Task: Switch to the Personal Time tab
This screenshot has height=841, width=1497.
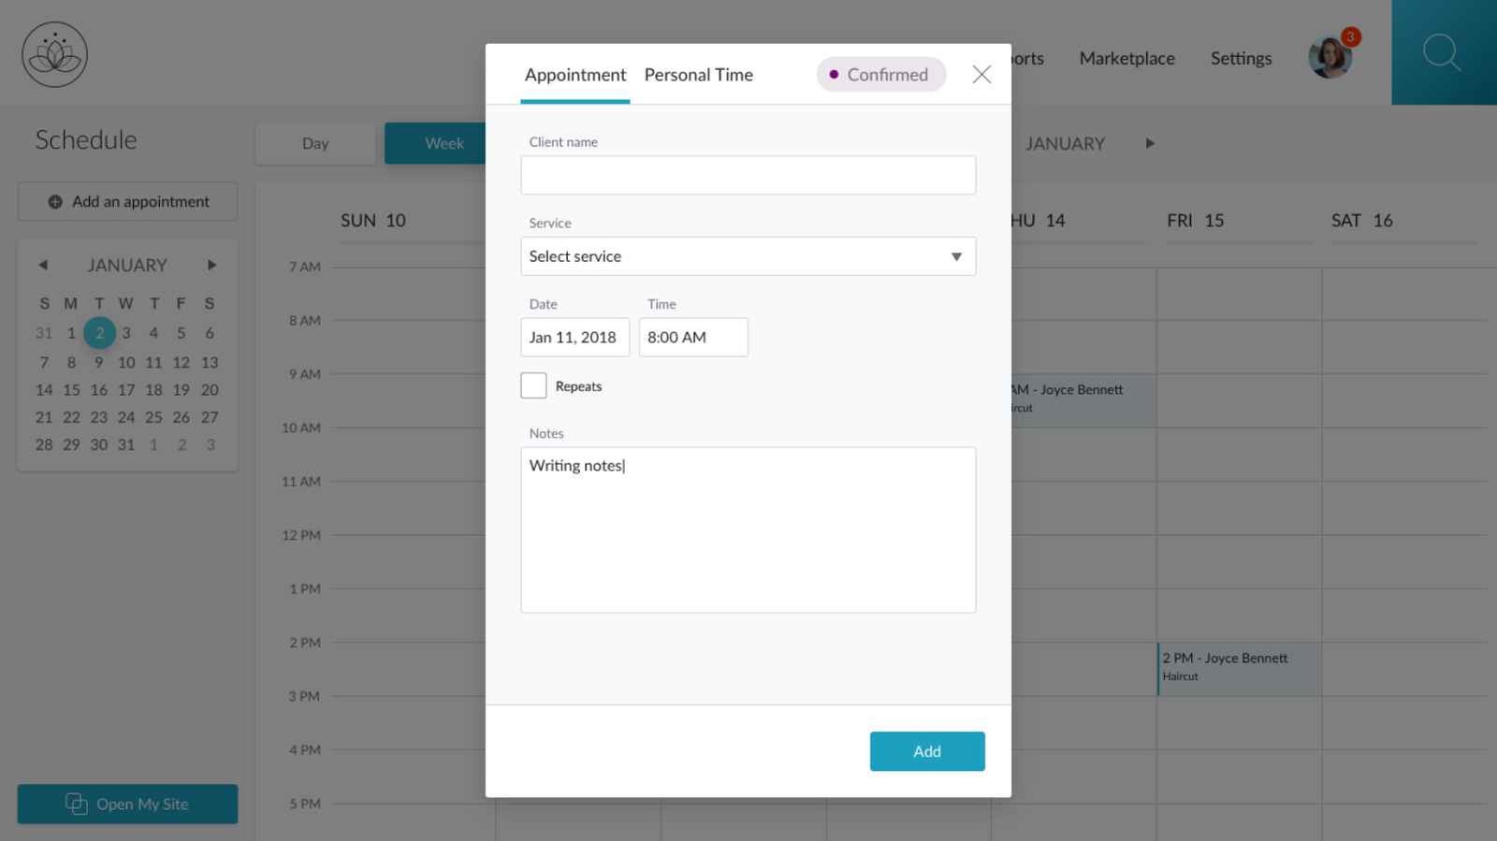Action: (698, 75)
